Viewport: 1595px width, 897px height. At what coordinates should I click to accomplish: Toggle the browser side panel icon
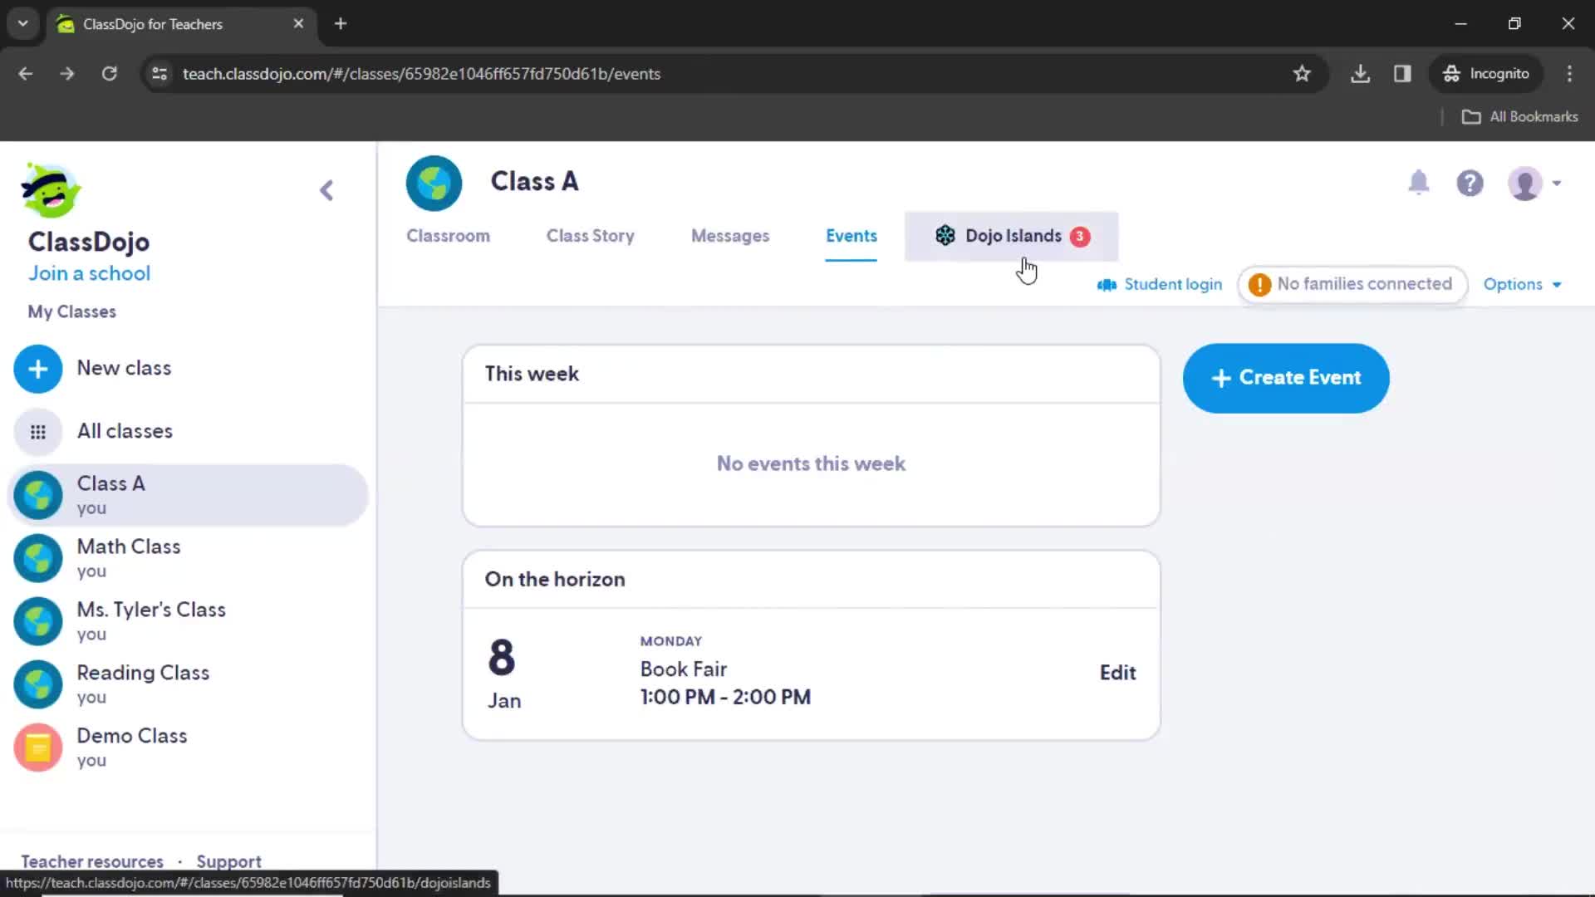pyautogui.click(x=1402, y=74)
